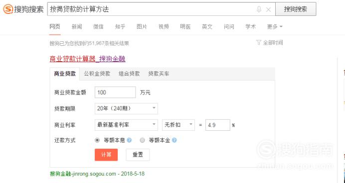Switch to 明医 search tab
The image size is (345, 183).
point(185,27)
